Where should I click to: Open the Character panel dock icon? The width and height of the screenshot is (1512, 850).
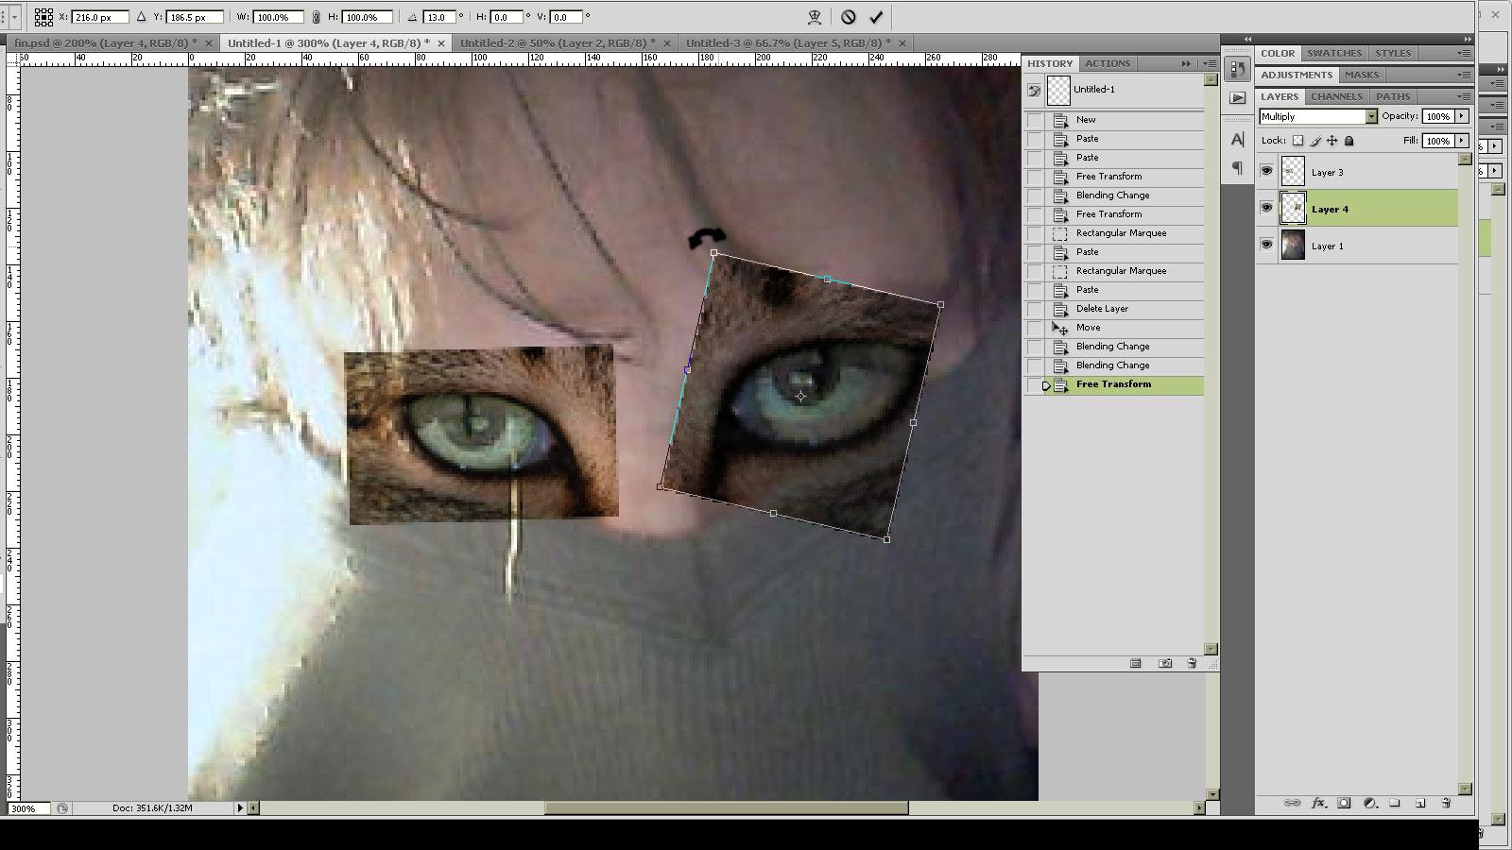[1238, 140]
